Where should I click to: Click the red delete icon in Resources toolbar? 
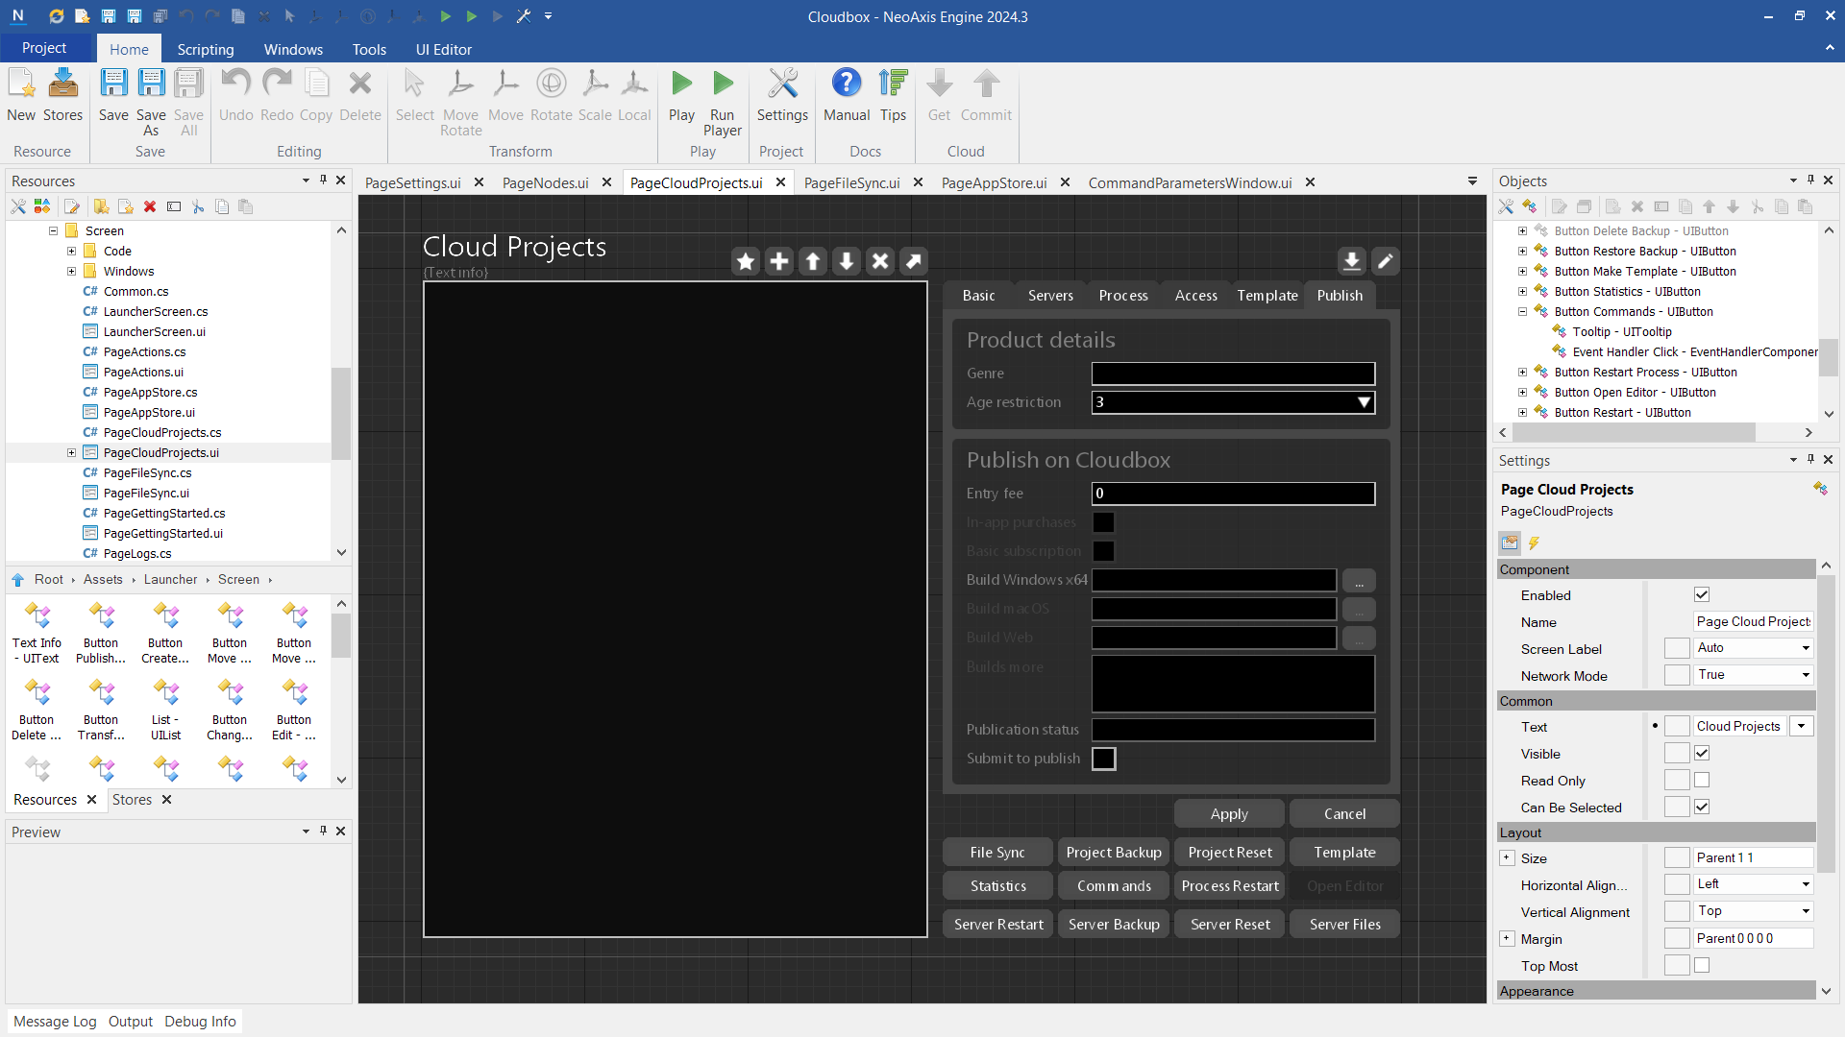[150, 206]
